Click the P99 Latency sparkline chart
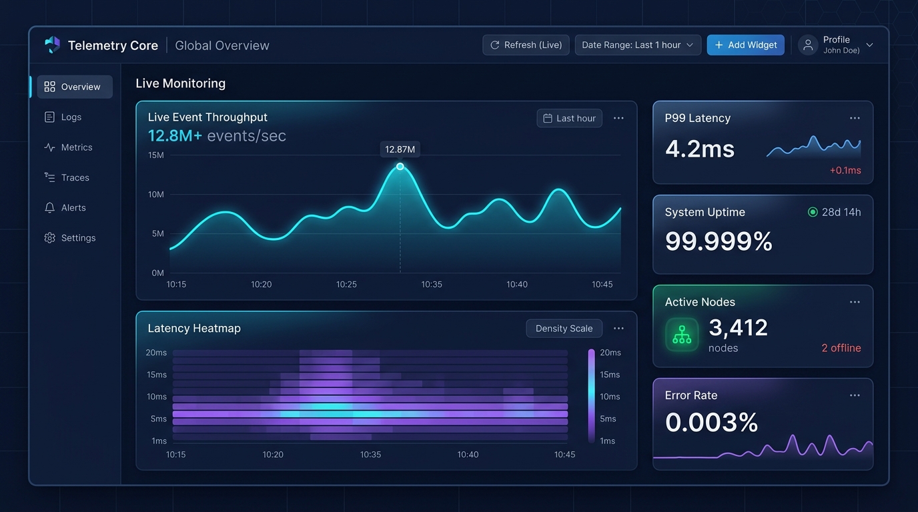This screenshot has width=918, height=512. coord(813,147)
